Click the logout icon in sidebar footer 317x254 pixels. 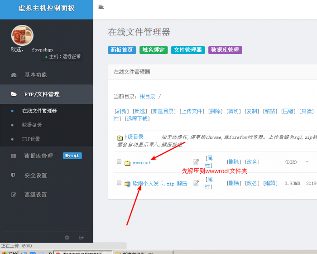click(x=82, y=237)
